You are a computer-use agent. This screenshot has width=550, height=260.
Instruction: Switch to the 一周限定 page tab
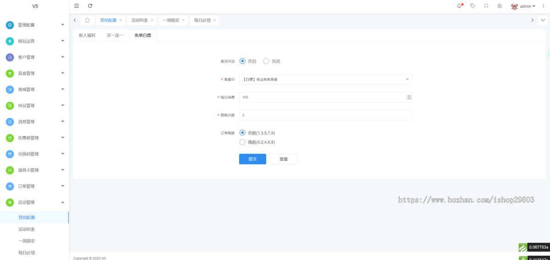click(x=171, y=20)
